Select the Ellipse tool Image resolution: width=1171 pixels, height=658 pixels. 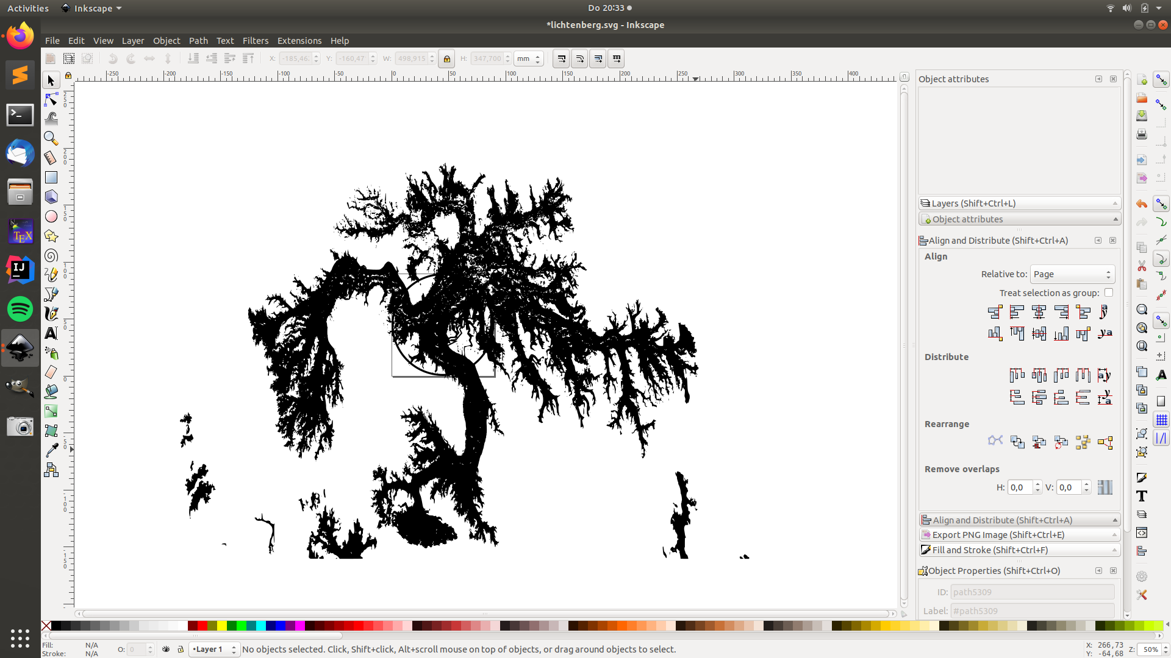[x=51, y=216]
